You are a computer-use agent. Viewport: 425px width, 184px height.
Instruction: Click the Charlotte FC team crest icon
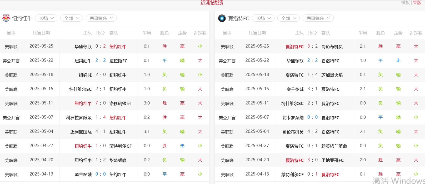tap(222, 18)
